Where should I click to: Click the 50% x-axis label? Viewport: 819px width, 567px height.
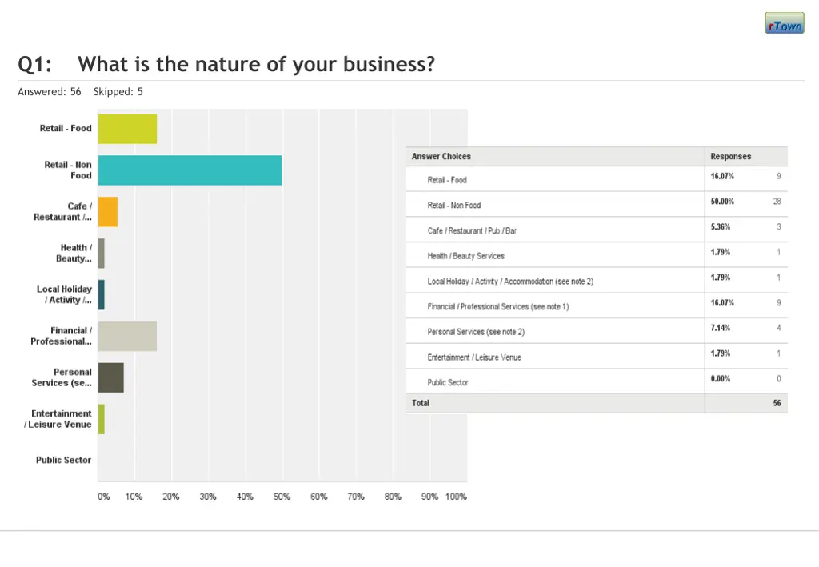pyautogui.click(x=282, y=497)
